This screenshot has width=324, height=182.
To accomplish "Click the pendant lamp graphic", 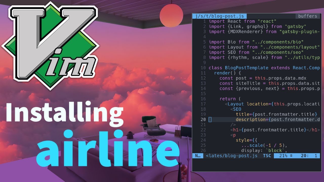I will pos(172,15).
